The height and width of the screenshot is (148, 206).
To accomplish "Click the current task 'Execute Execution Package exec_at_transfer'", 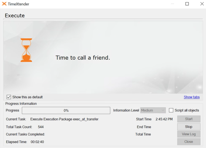I will [64, 119].
